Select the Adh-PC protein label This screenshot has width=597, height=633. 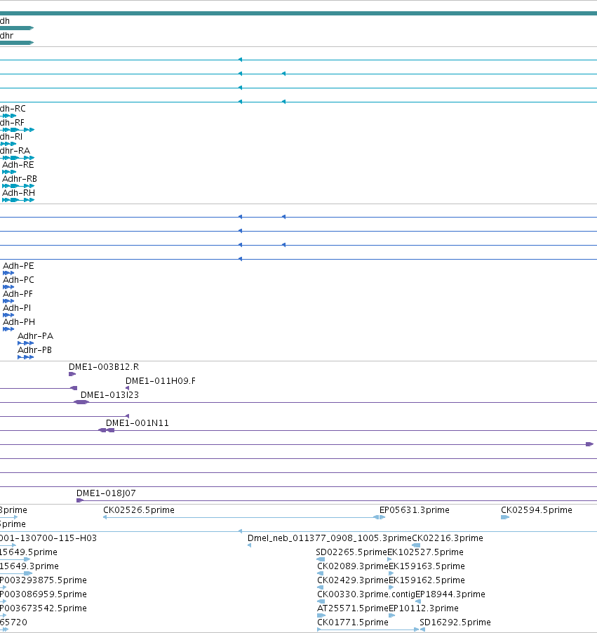[18, 280]
